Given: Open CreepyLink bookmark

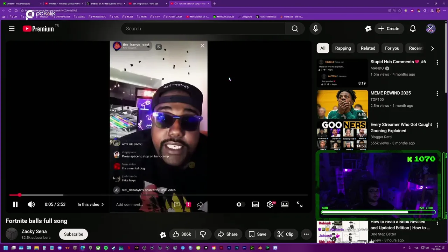Looking at the screenshot, I should (245, 17).
